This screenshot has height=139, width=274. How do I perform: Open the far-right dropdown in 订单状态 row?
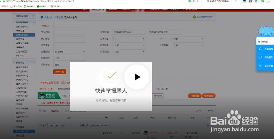[x=188, y=39]
